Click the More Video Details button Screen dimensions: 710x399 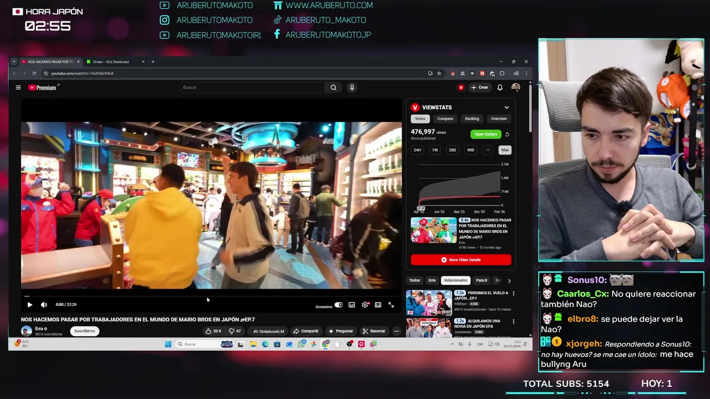[x=461, y=260]
